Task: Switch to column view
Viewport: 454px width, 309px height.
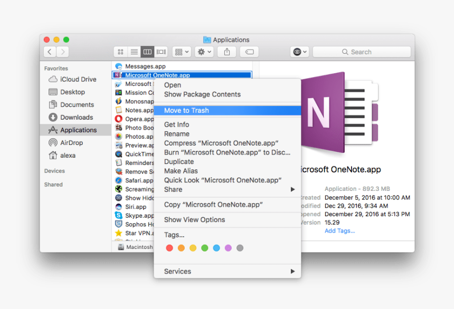Action: (x=147, y=52)
